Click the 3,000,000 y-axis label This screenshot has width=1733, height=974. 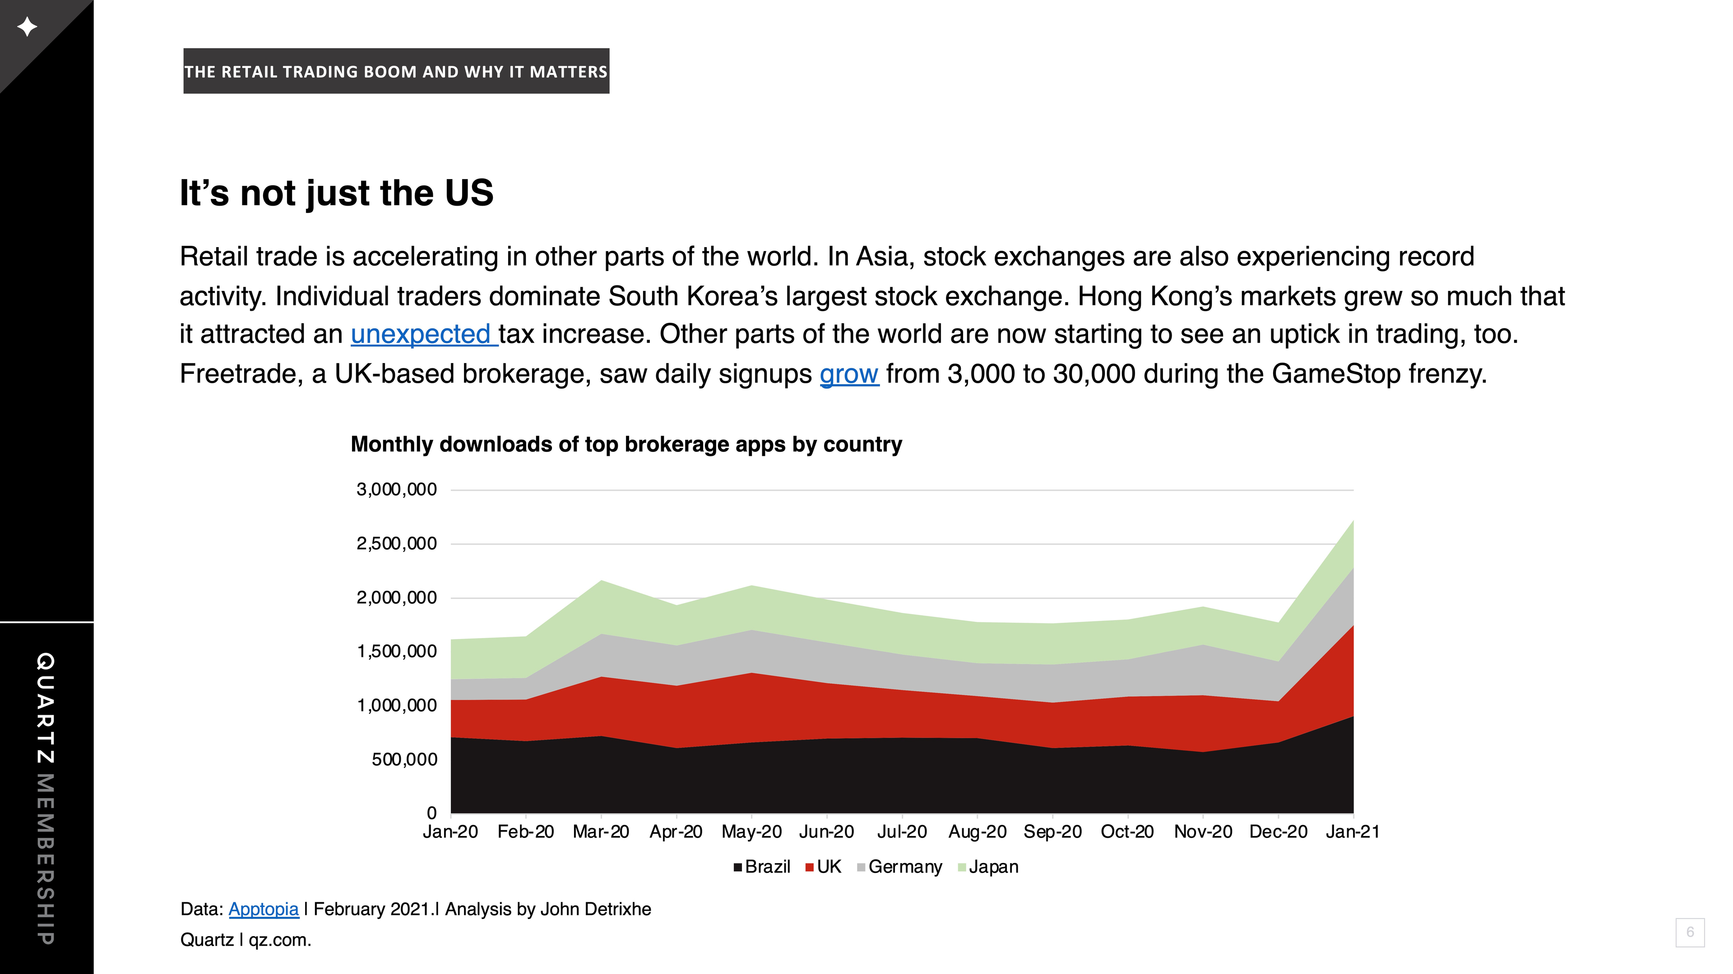tap(397, 489)
